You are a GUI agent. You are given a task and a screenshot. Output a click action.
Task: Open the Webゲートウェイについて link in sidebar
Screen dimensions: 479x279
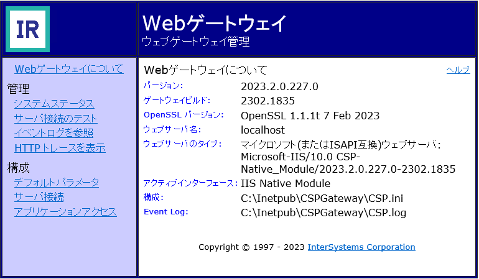click(68, 69)
